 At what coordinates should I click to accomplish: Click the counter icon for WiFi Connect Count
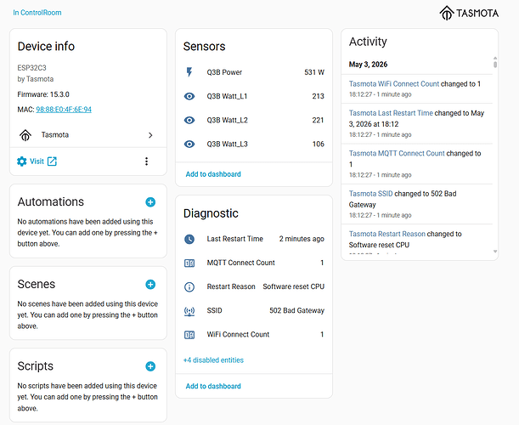coord(189,335)
